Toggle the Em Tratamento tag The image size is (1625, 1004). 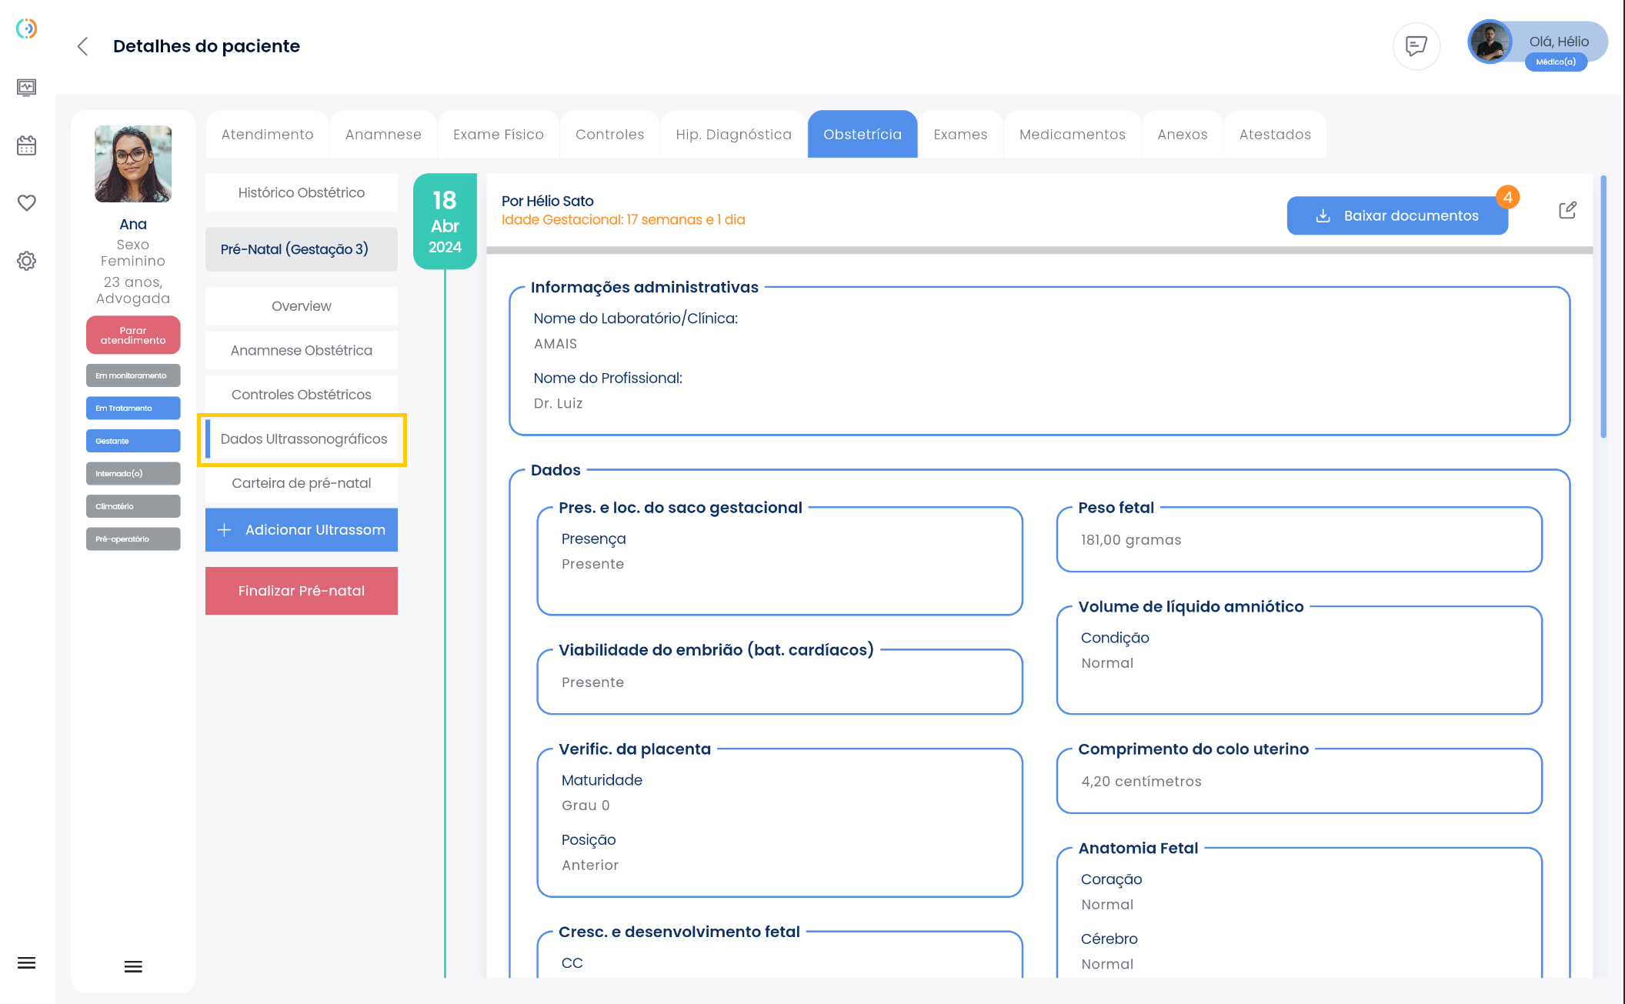tap(133, 408)
